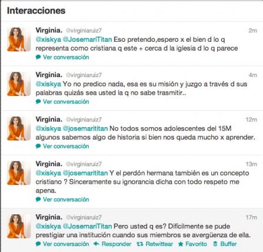
Task: Click Virginia's avatar on the 2m tweet
Action: point(19,39)
